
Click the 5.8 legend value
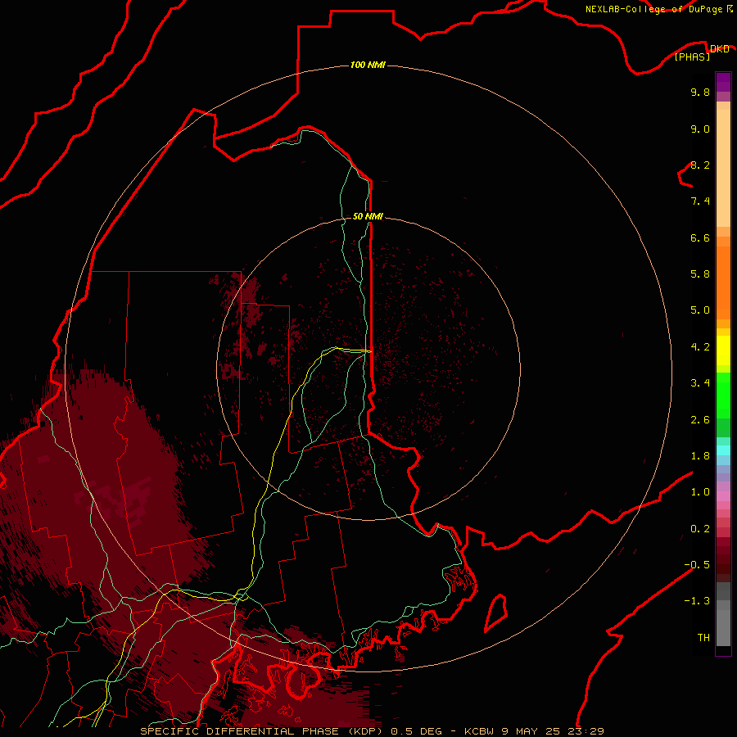[x=700, y=274]
